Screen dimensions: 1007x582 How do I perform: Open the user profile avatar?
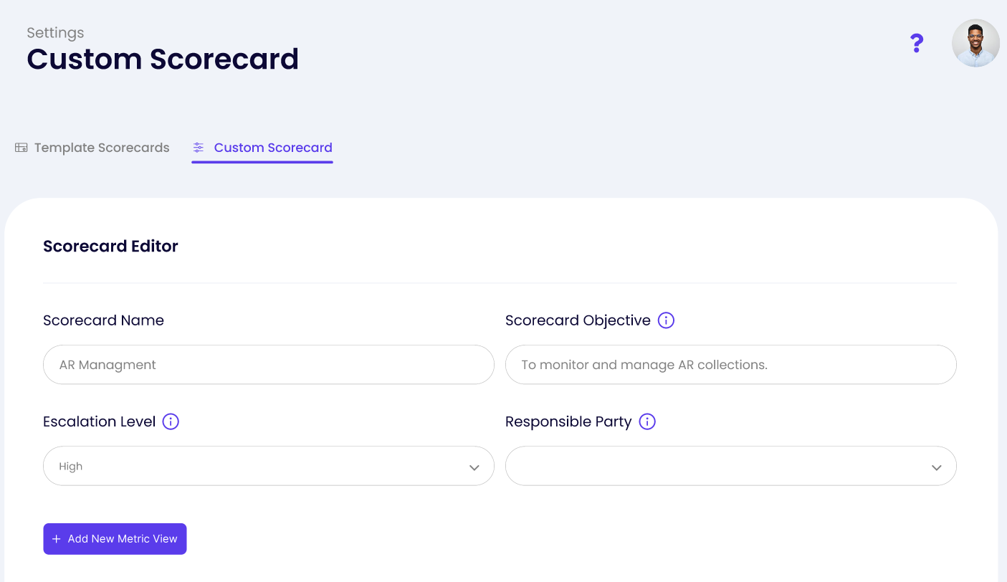975,43
